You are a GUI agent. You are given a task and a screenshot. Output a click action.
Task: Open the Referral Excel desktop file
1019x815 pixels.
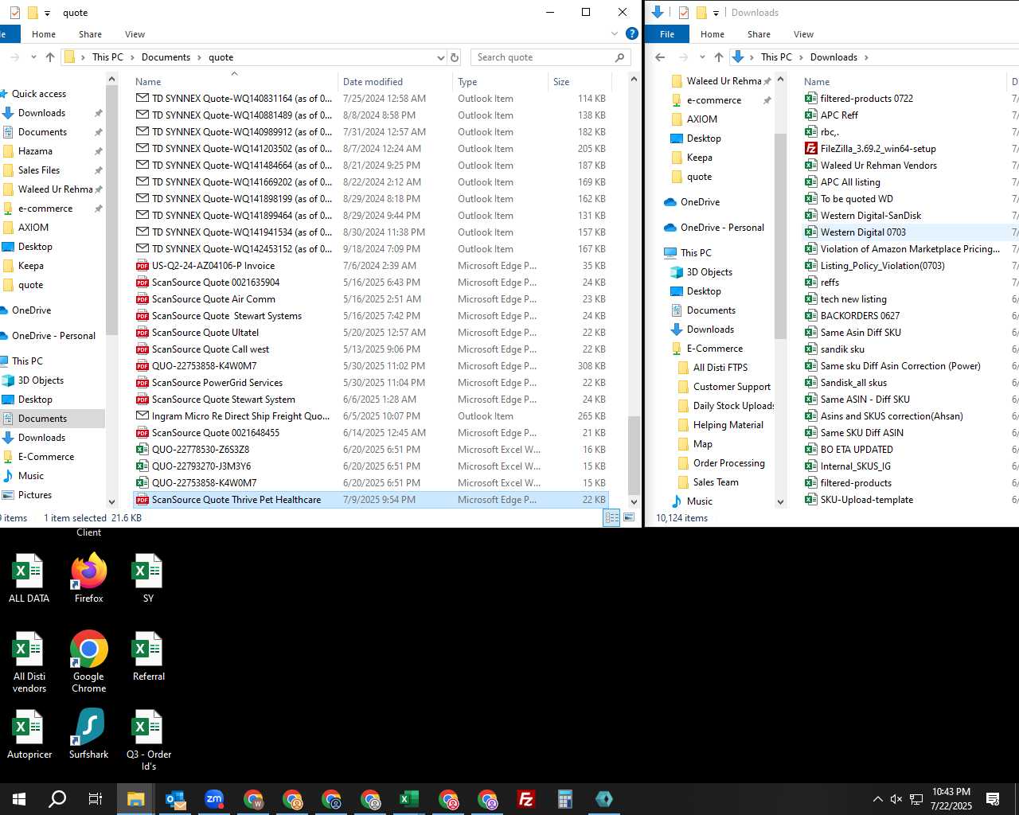(148, 657)
